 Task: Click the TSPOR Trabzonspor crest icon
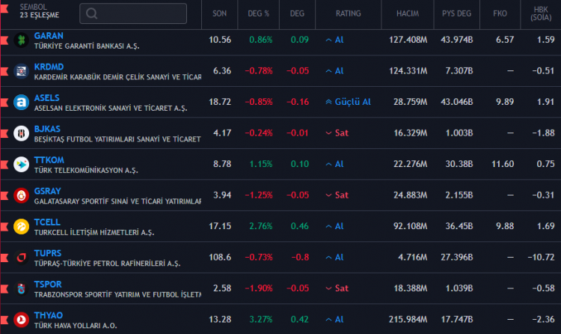pyautogui.click(x=21, y=288)
